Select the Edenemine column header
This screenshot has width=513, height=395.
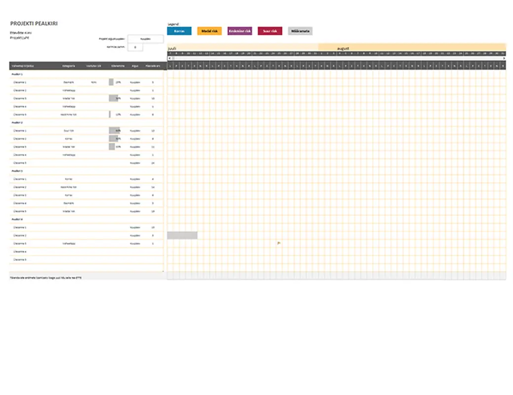(118, 66)
